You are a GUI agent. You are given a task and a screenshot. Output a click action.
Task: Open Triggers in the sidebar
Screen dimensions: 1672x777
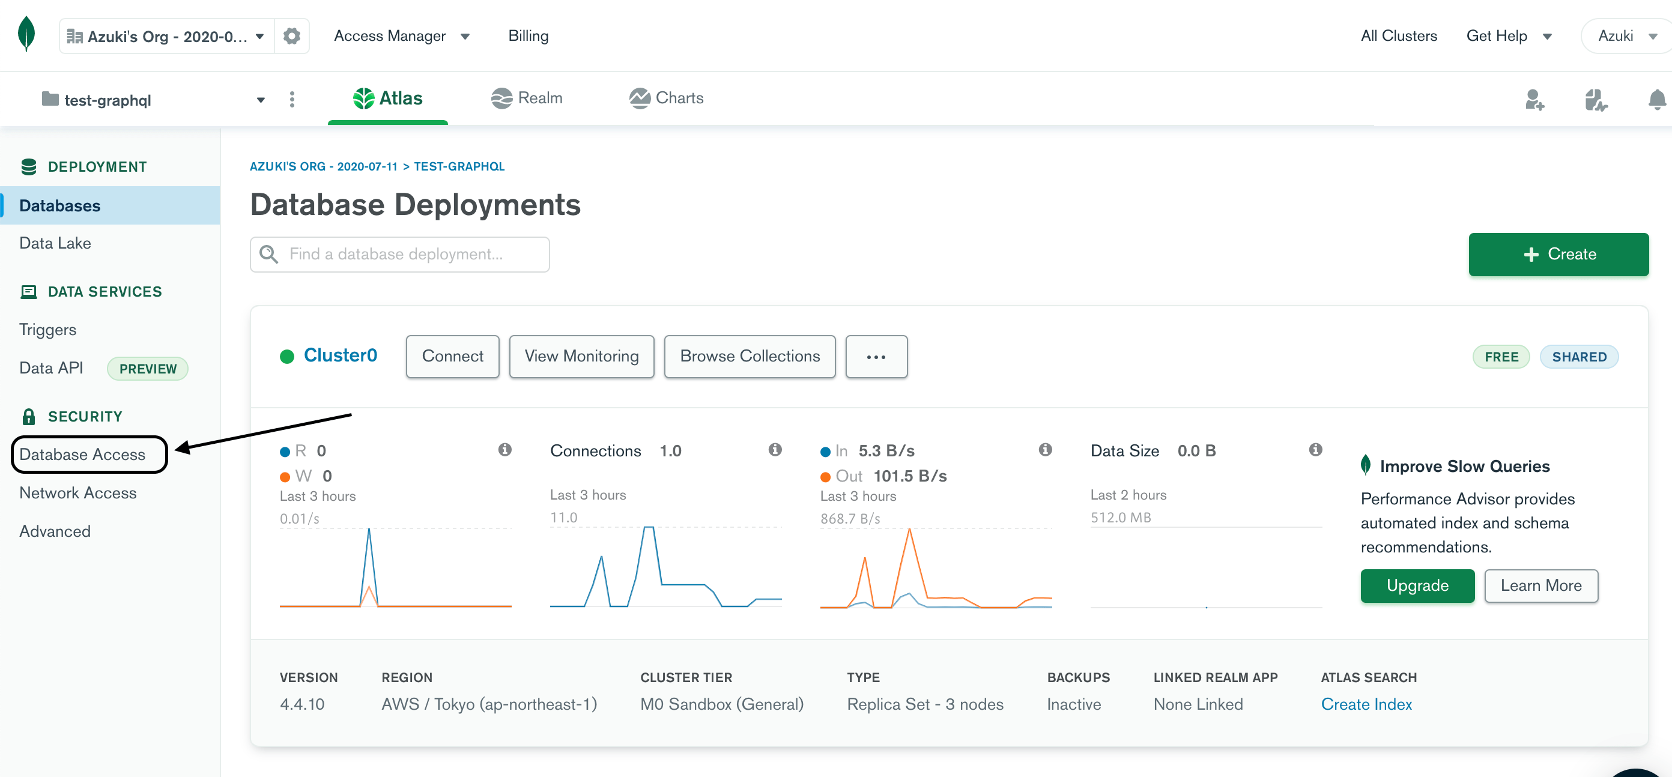47,330
